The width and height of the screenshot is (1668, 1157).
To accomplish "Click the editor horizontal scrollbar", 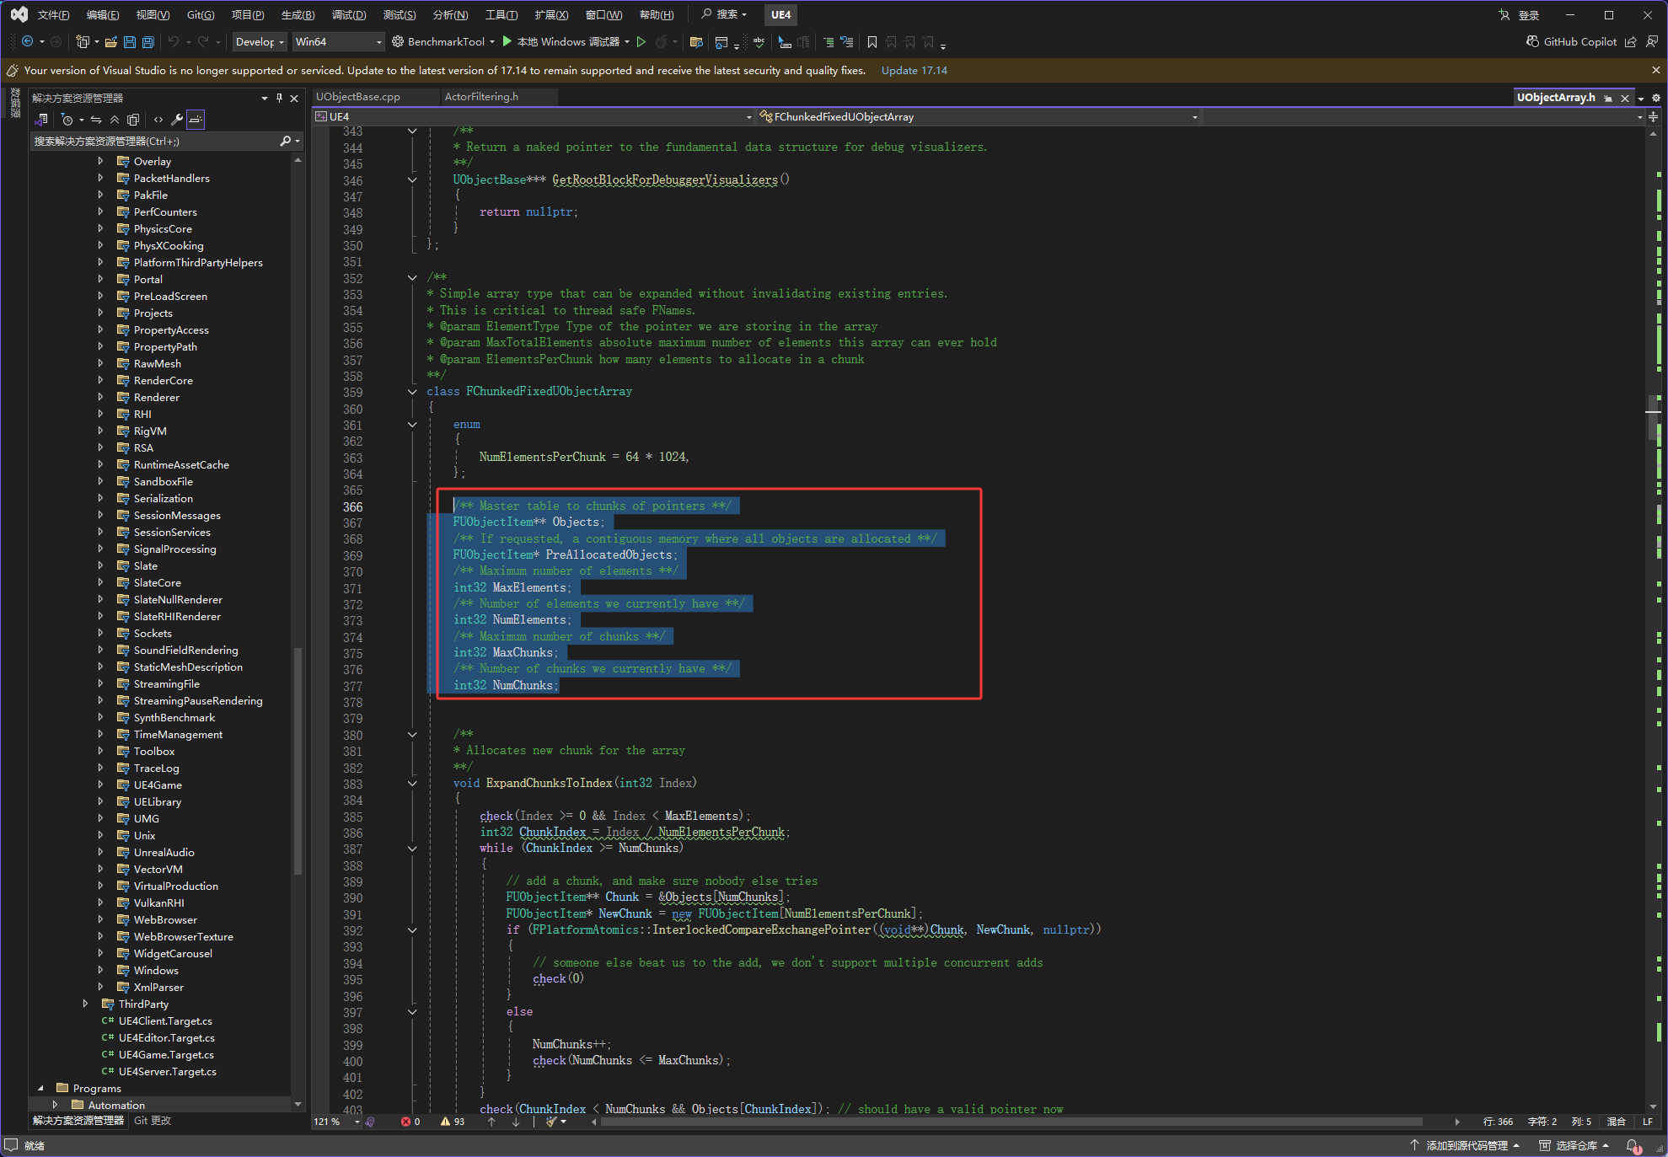I will tap(1011, 1122).
